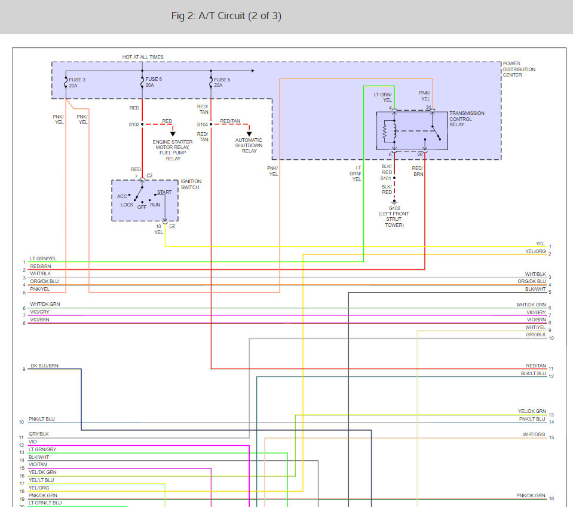Image resolution: width=573 pixels, height=517 pixels.
Task: Click the 'FUSE 8 20A' label
Action: tap(154, 82)
